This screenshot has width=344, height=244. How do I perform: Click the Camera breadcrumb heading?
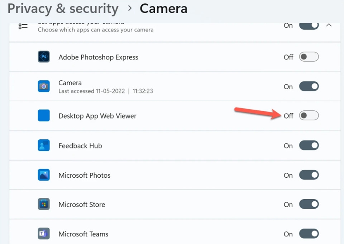163,8
